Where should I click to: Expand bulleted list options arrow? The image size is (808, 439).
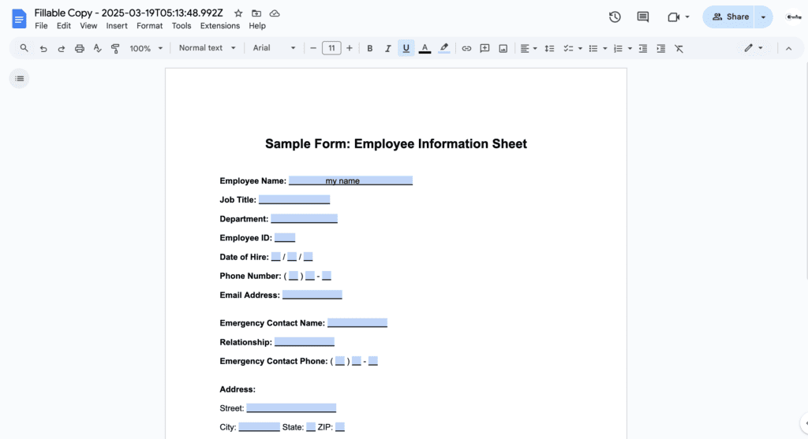(605, 49)
